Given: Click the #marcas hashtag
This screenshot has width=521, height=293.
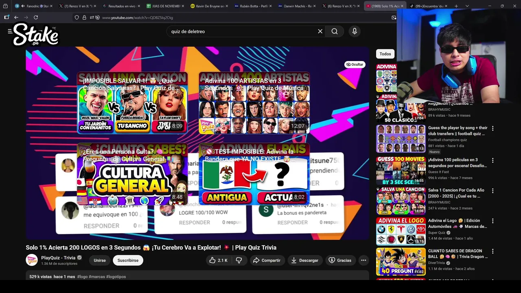Looking at the screenshot, I should tap(97, 277).
